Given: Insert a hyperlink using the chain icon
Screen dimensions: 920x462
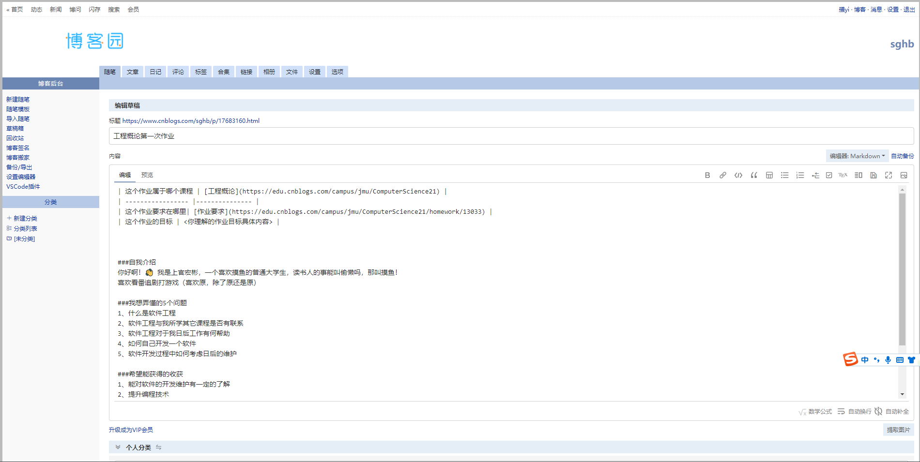Looking at the screenshot, I should 723,175.
